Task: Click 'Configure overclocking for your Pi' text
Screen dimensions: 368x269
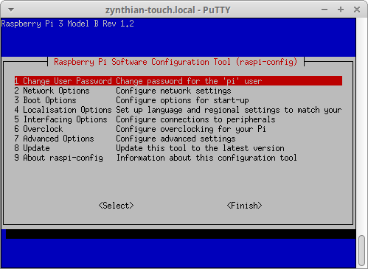Action: point(191,129)
